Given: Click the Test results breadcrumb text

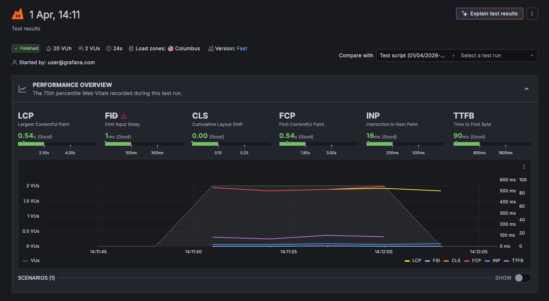Looking at the screenshot, I should point(26,29).
